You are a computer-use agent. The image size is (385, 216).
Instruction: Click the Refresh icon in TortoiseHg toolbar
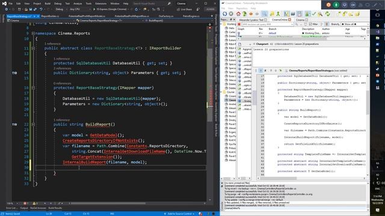click(x=224, y=14)
